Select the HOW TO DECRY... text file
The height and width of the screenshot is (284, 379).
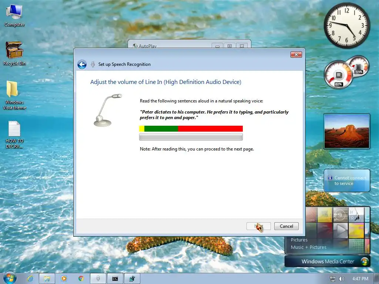pyautogui.click(x=14, y=135)
